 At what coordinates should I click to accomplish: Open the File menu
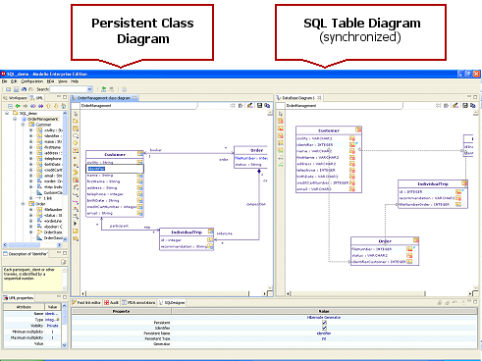5,81
